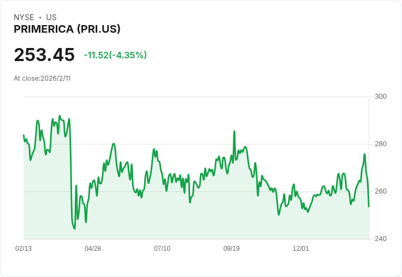402x277 pixels.
Task: Click the 253.45 current price
Action: (x=44, y=55)
